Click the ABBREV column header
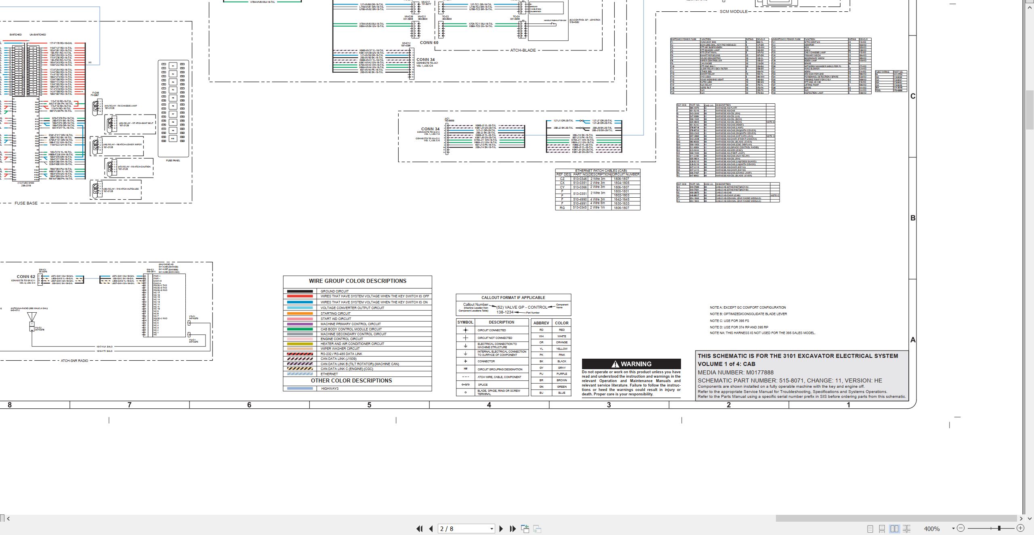 click(x=541, y=323)
